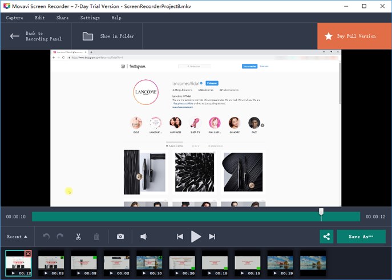Click the star icon on Buy button
392x280 pixels.
point(329,36)
